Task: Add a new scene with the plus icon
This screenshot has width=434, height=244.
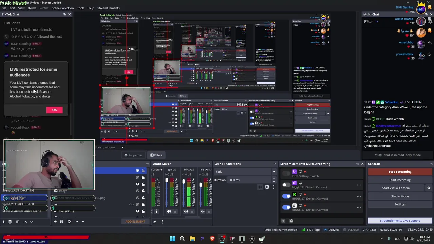Action: 4,222
